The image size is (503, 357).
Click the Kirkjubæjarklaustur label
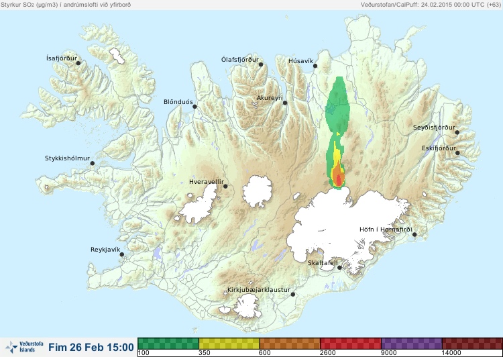click(259, 290)
